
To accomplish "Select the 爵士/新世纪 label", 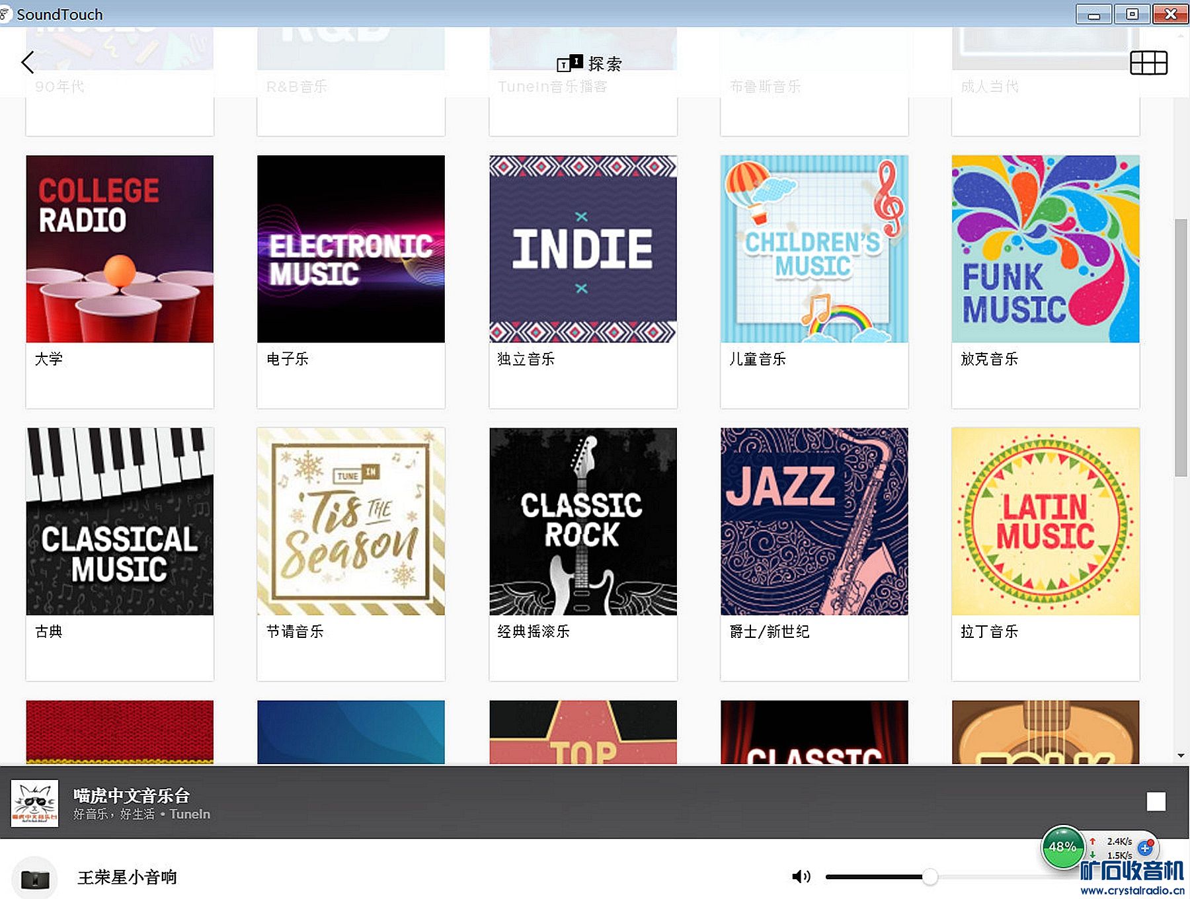I will (770, 631).
